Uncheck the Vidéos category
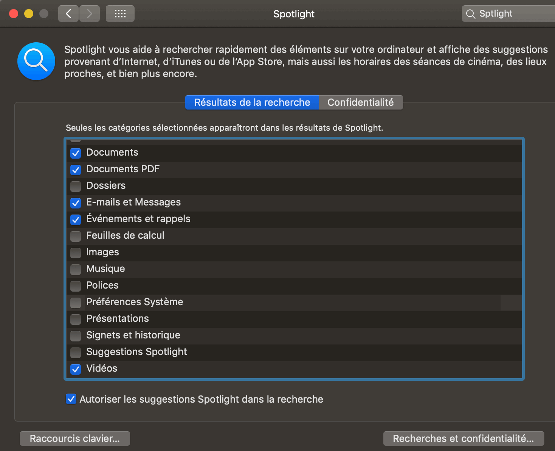The width and height of the screenshot is (555, 451). tap(76, 369)
